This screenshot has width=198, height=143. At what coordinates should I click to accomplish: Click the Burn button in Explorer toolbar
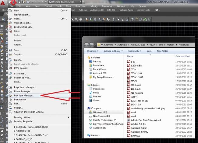click(x=149, y=51)
